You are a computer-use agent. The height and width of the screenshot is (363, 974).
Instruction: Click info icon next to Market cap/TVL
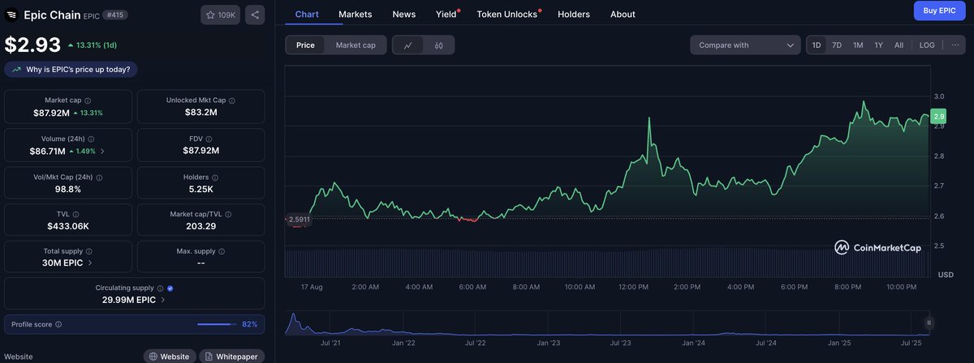pyautogui.click(x=228, y=215)
